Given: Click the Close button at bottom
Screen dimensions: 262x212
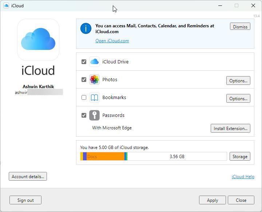Looking at the screenshot, I should tap(241, 200).
